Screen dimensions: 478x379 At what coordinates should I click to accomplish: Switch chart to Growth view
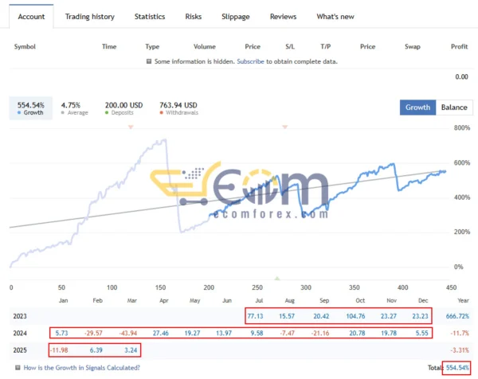click(418, 107)
